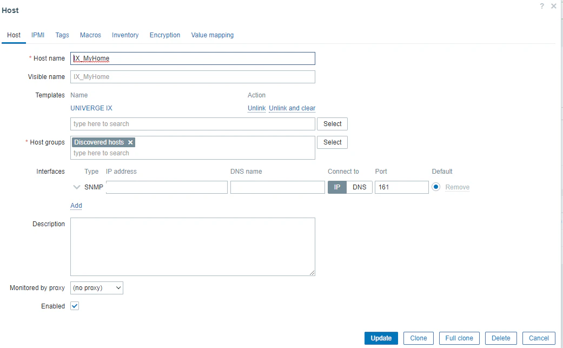Cancel the host dialog
Image resolution: width=563 pixels, height=348 pixels.
click(539, 338)
